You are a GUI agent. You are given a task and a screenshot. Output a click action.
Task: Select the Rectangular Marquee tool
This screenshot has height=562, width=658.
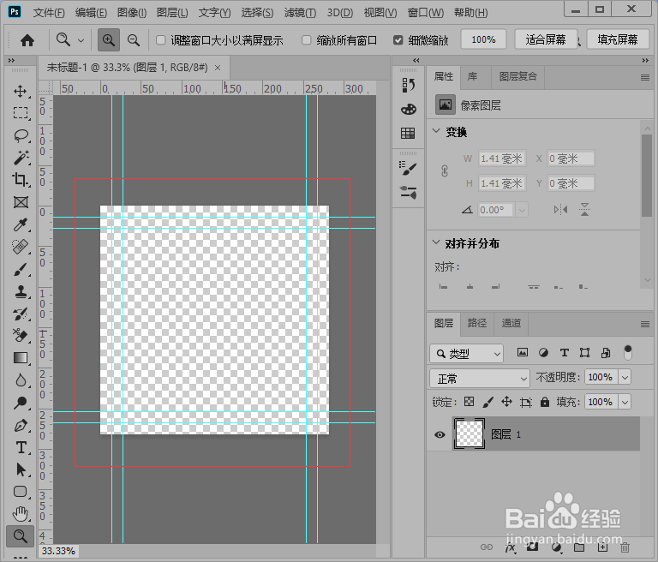pyautogui.click(x=21, y=113)
